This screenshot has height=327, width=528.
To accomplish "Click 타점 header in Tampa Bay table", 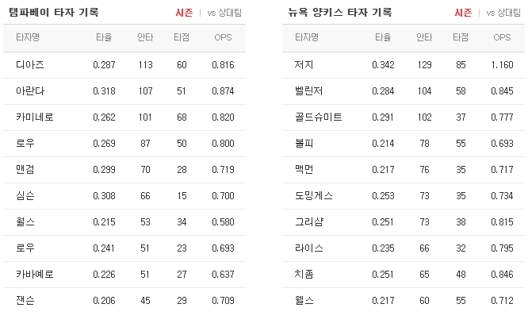I will [x=182, y=37].
